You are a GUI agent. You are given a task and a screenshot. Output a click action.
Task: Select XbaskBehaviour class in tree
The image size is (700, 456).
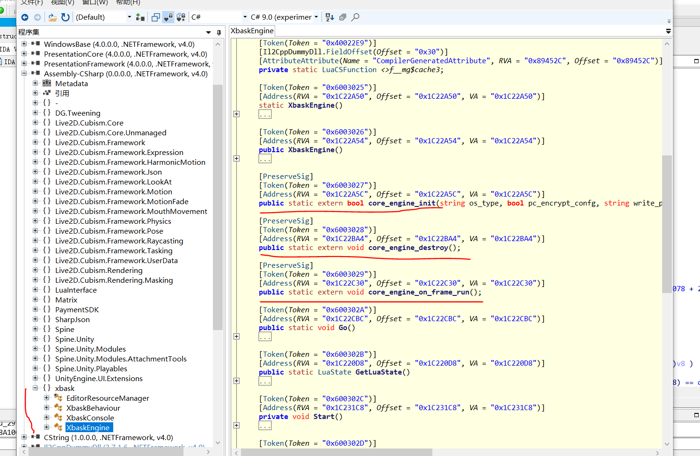pos(93,408)
